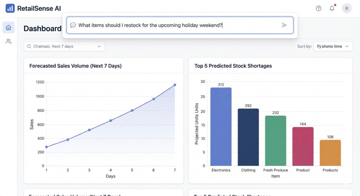Click the RetailSense AI bar chart logo
Viewport: 360px width, 196px height.
(10, 8)
